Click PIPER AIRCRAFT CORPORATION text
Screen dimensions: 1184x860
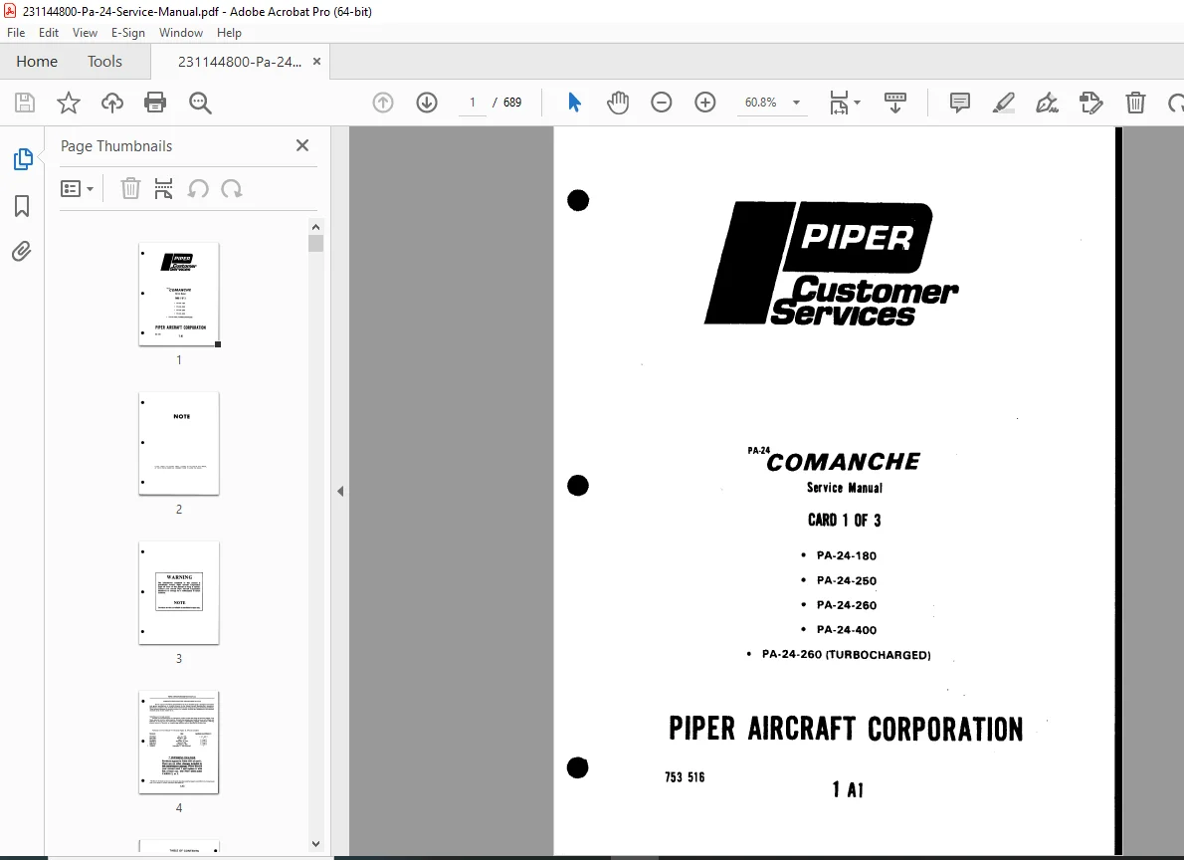pyautogui.click(x=846, y=730)
